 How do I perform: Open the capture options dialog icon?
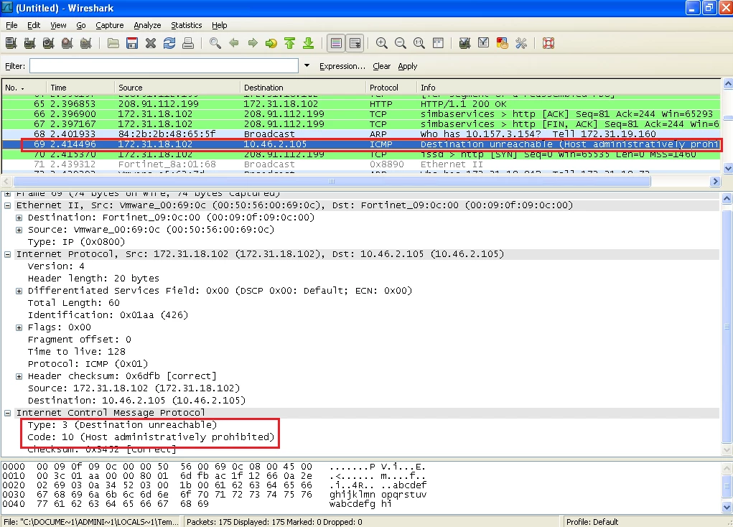tap(30, 44)
